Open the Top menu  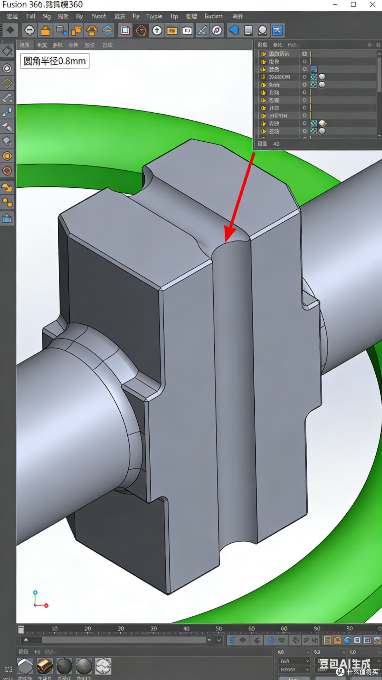click(x=174, y=16)
